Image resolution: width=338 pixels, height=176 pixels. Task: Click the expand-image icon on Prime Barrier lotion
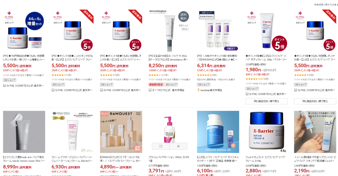(161, 146)
